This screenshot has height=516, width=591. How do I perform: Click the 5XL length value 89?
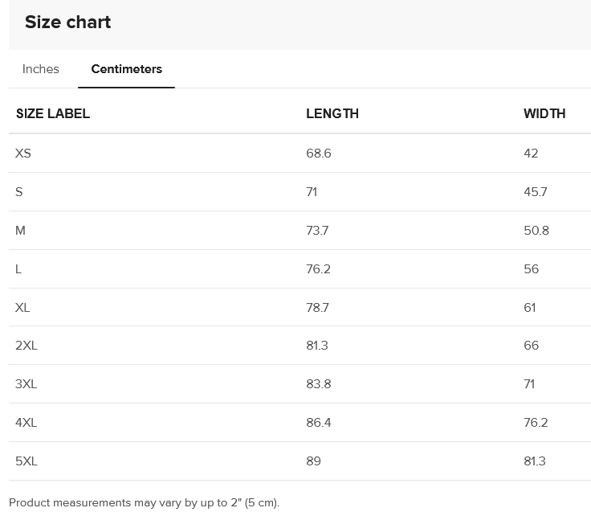coord(313,461)
